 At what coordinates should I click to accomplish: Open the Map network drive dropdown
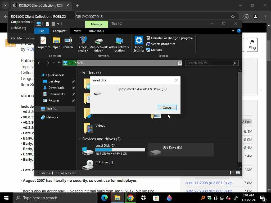tap(98, 44)
